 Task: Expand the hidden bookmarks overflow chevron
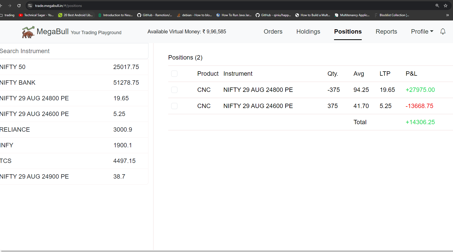pos(448,15)
